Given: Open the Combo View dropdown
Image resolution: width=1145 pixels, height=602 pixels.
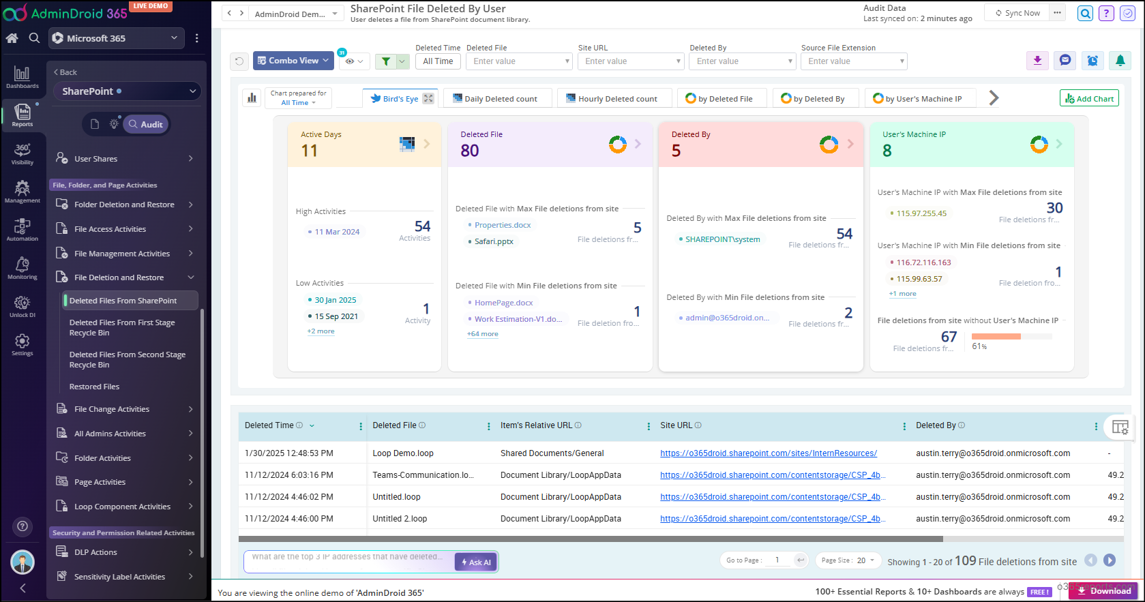Looking at the screenshot, I should tap(293, 61).
